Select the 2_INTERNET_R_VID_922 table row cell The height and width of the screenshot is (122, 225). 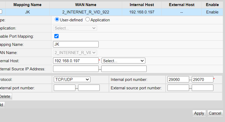86,12
